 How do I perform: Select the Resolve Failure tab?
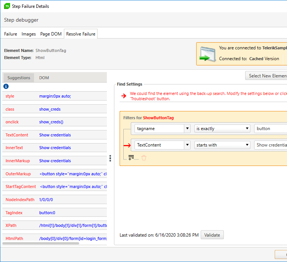click(x=81, y=34)
